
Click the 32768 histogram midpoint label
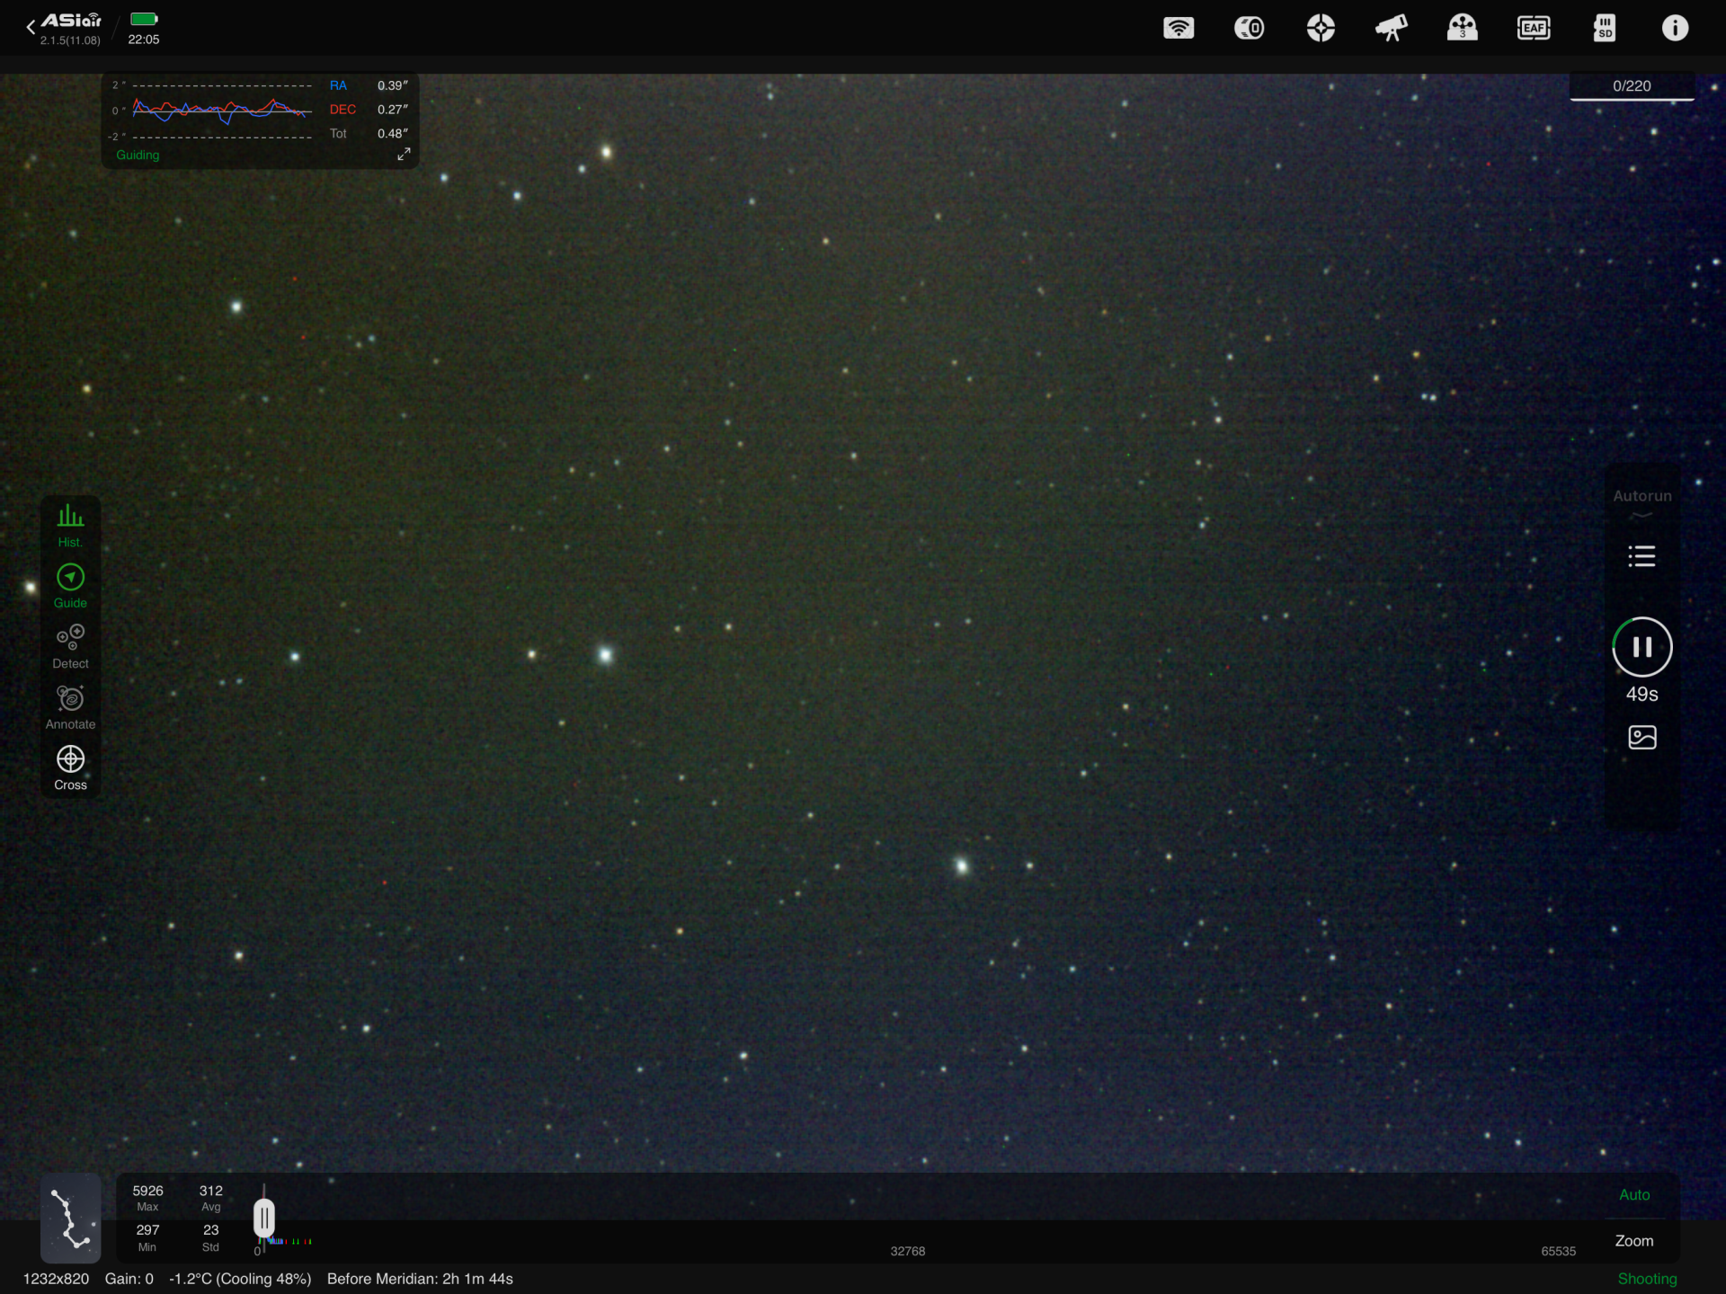[908, 1251]
